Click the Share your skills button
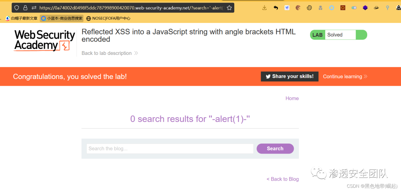The width and height of the screenshot is (401, 191). pos(290,76)
